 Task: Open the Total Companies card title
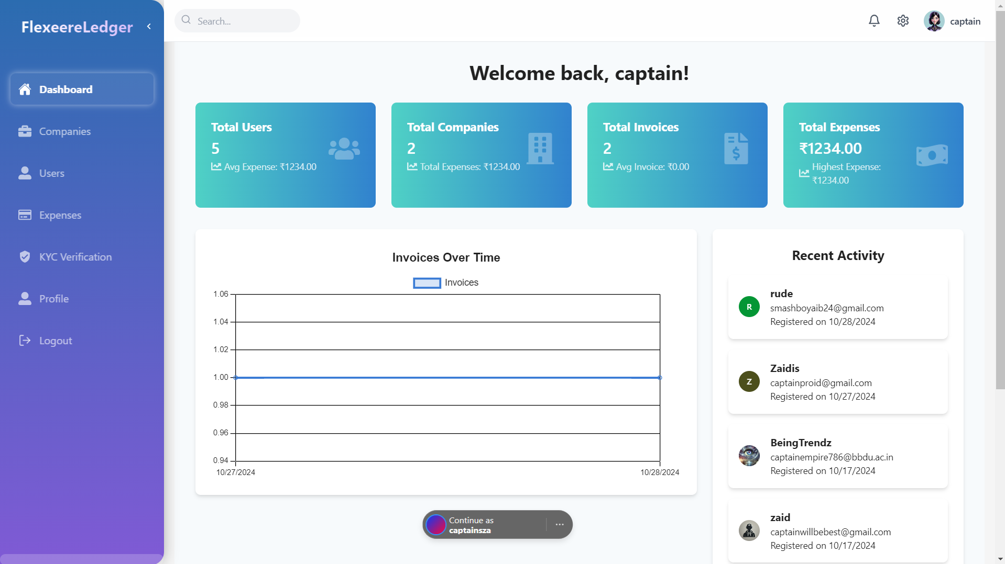click(453, 127)
